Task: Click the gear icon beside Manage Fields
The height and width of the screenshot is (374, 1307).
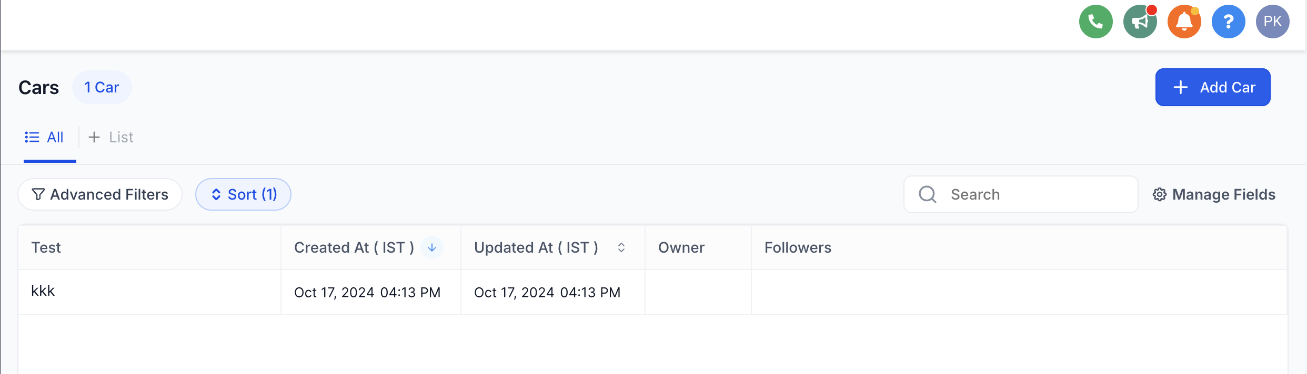Action: click(x=1159, y=194)
